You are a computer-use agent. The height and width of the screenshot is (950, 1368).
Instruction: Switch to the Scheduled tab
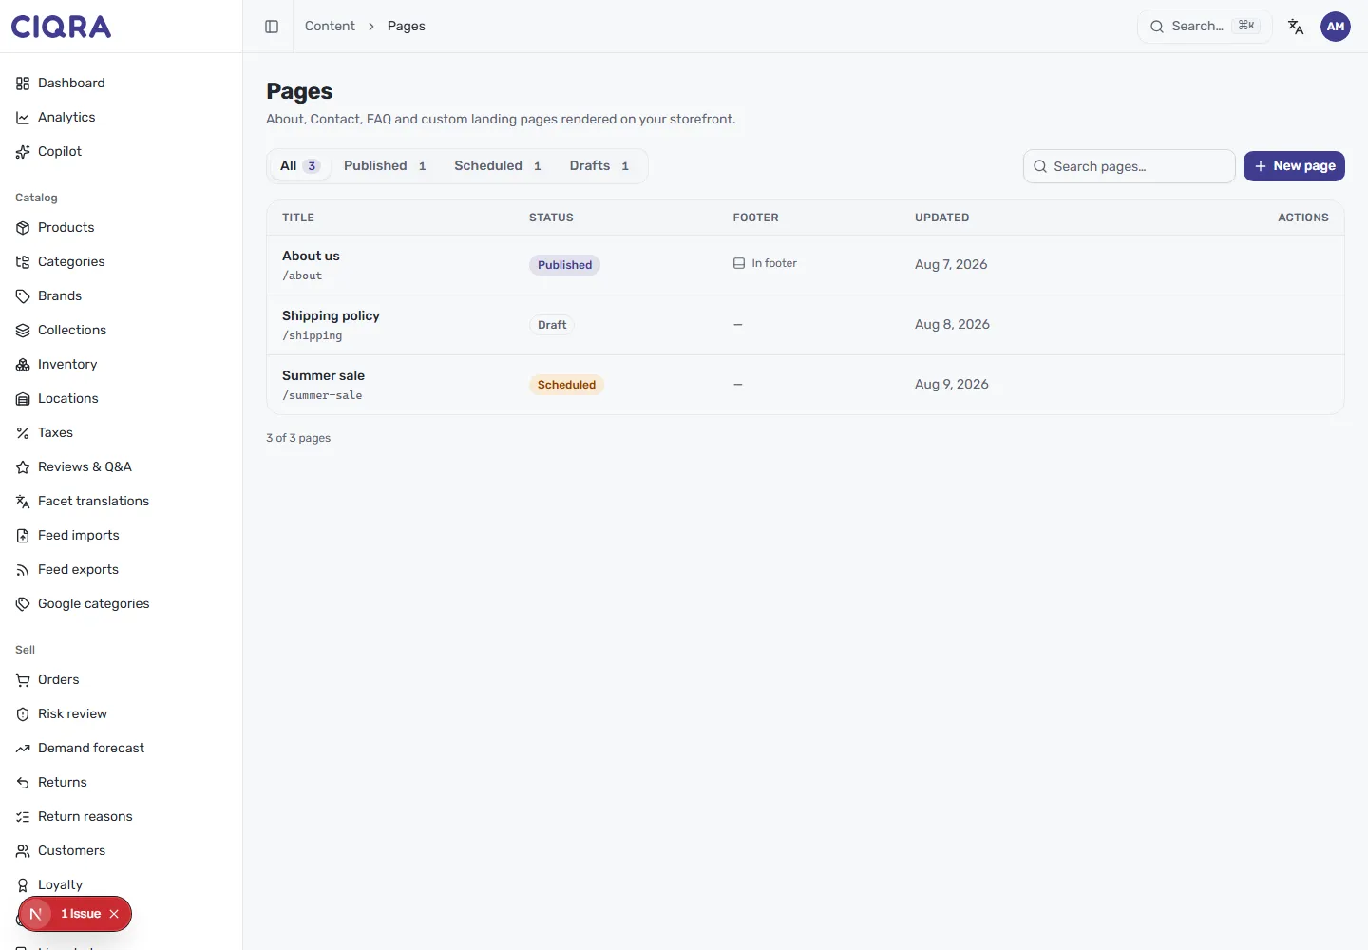coord(498,166)
